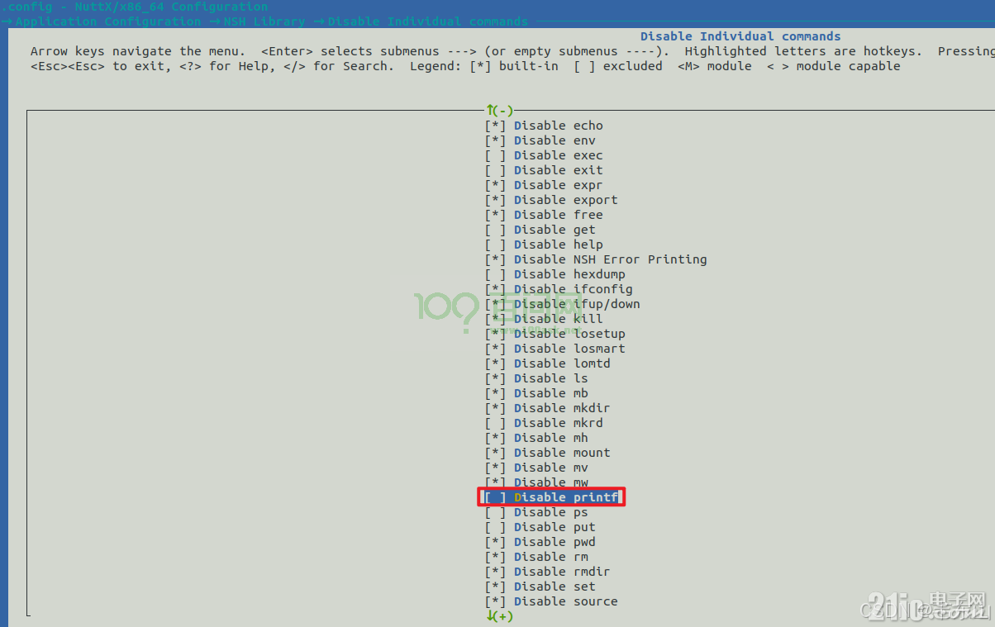Image resolution: width=995 pixels, height=627 pixels.
Task: Click the [ ] excluded legend text
Action: tap(618, 66)
